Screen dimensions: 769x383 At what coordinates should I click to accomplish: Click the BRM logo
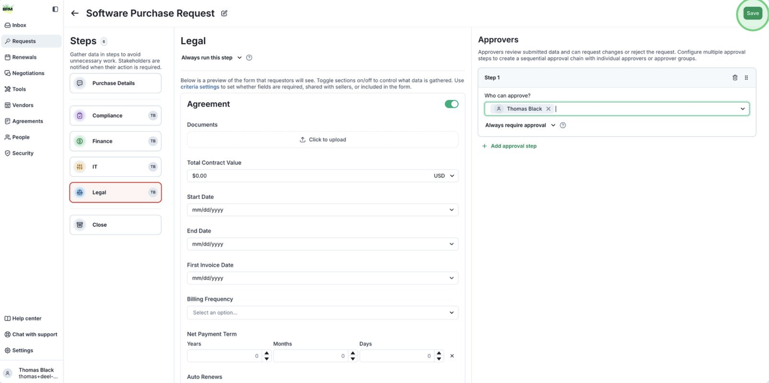click(8, 9)
